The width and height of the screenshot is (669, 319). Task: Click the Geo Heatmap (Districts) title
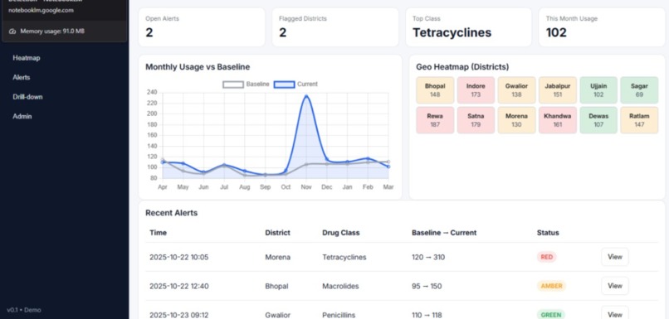coord(462,67)
